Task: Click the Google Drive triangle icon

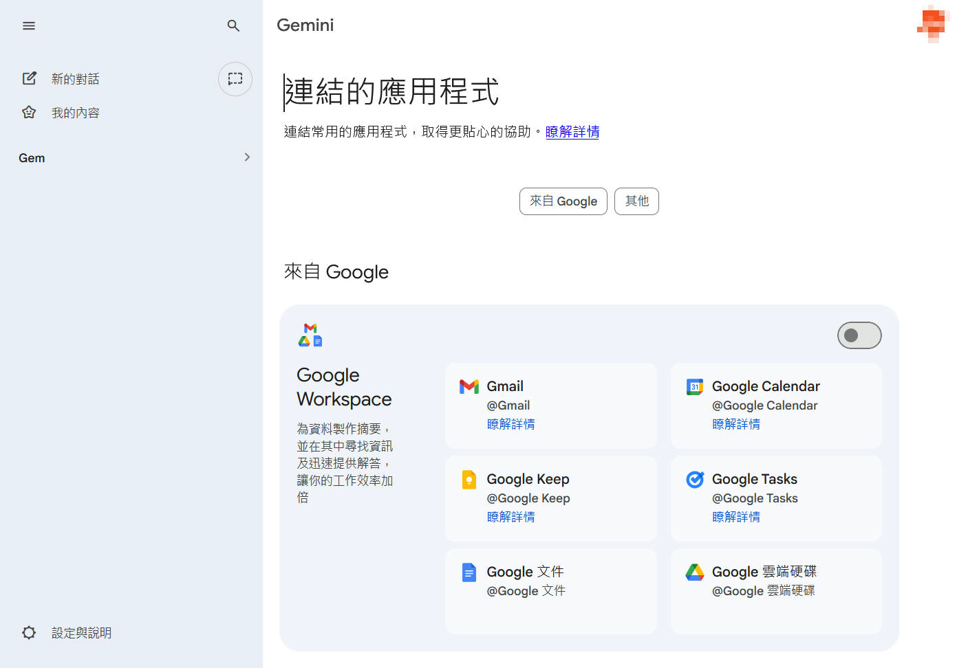Action: 695,572
